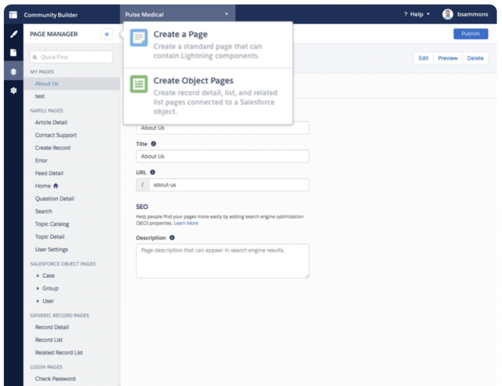Click the Community Builder logo icon

[13, 15]
